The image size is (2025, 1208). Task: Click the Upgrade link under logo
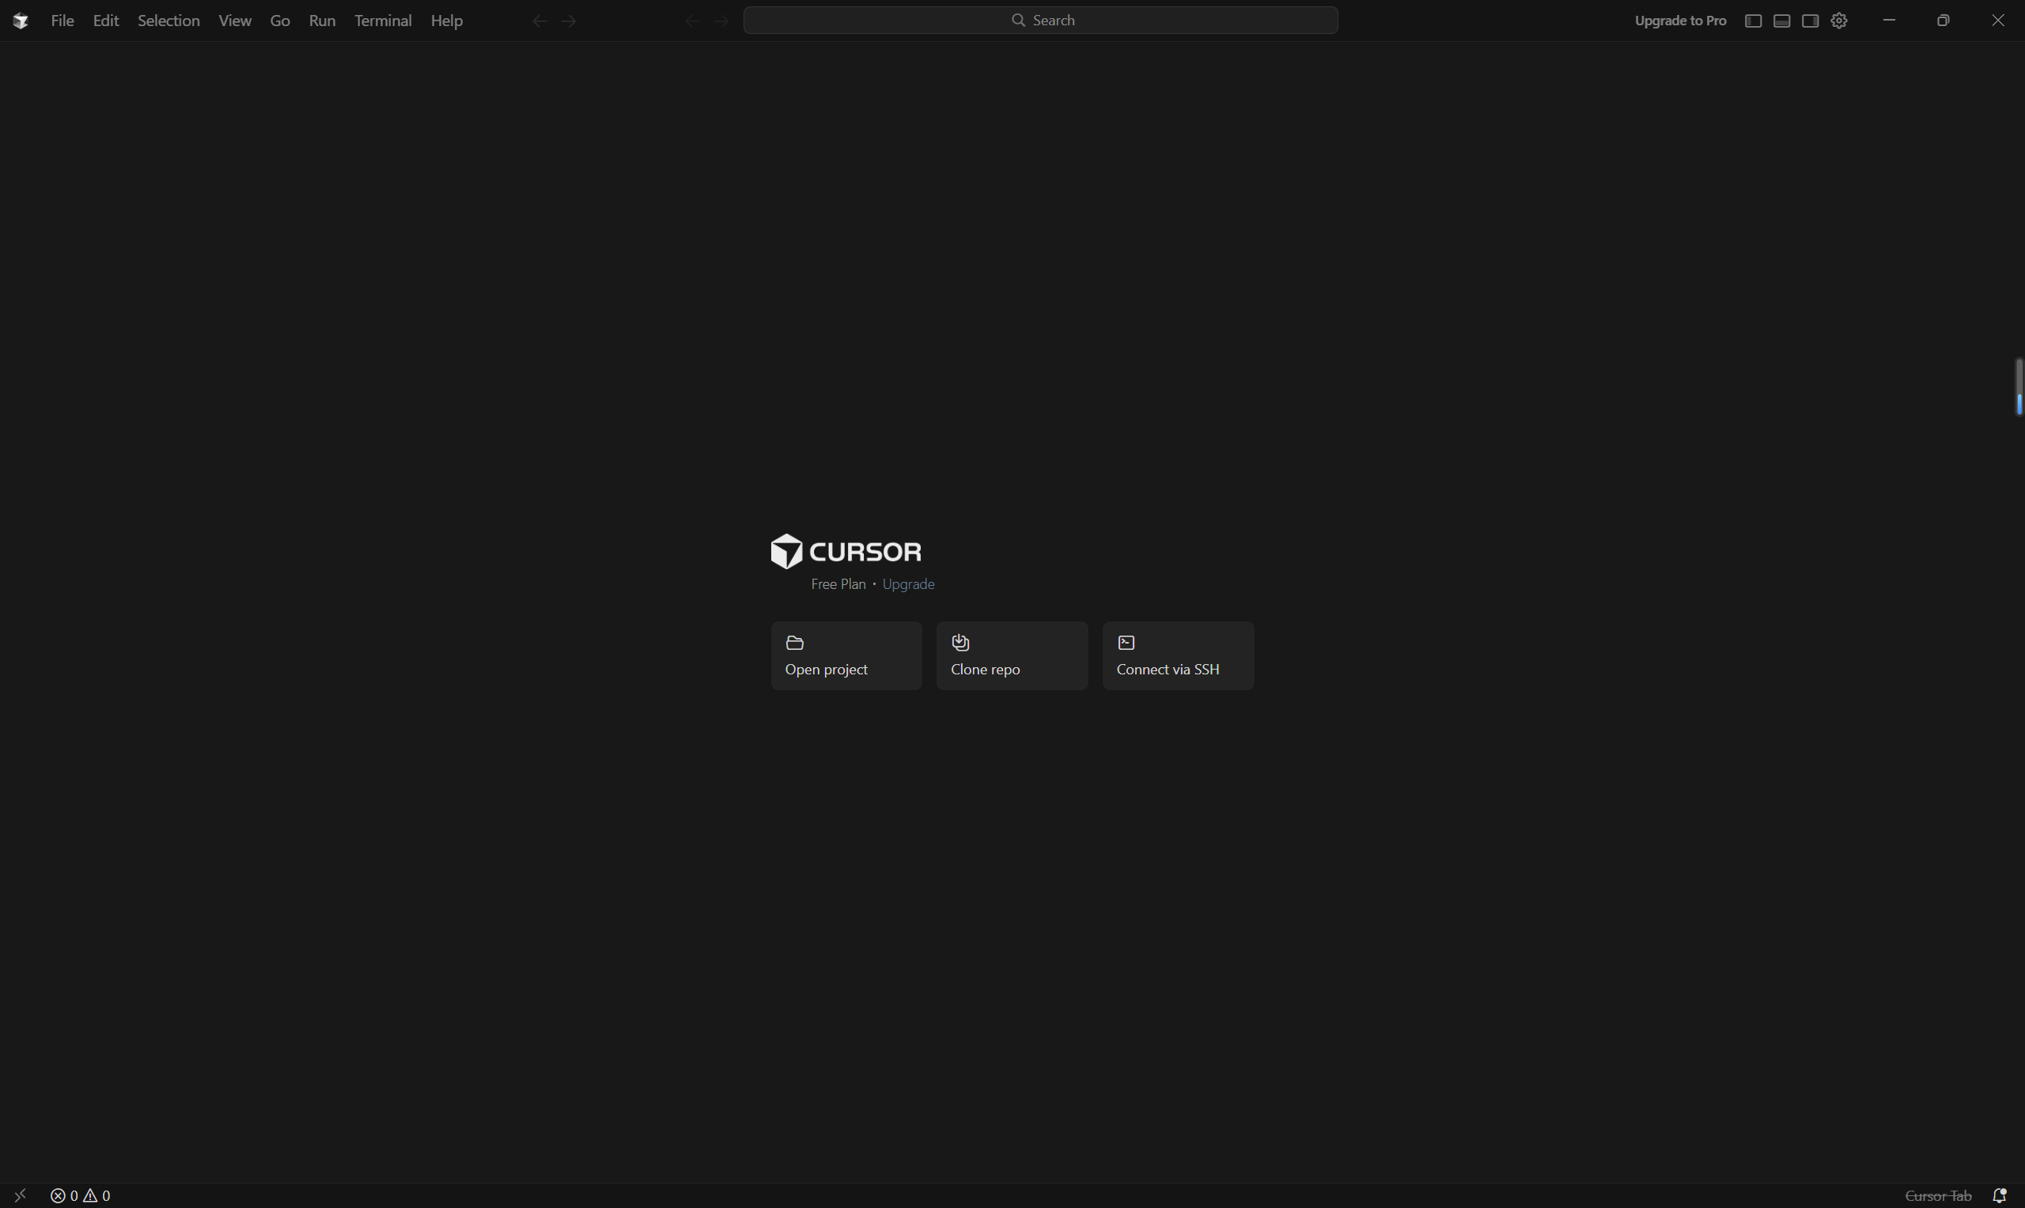[x=908, y=584]
